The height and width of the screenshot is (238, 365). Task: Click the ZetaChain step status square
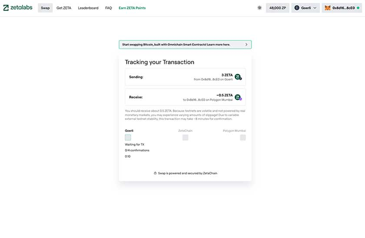tap(185, 138)
